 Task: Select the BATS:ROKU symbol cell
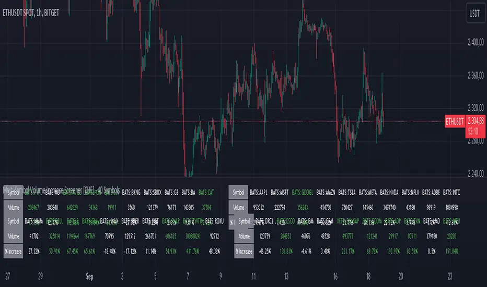point(215,221)
